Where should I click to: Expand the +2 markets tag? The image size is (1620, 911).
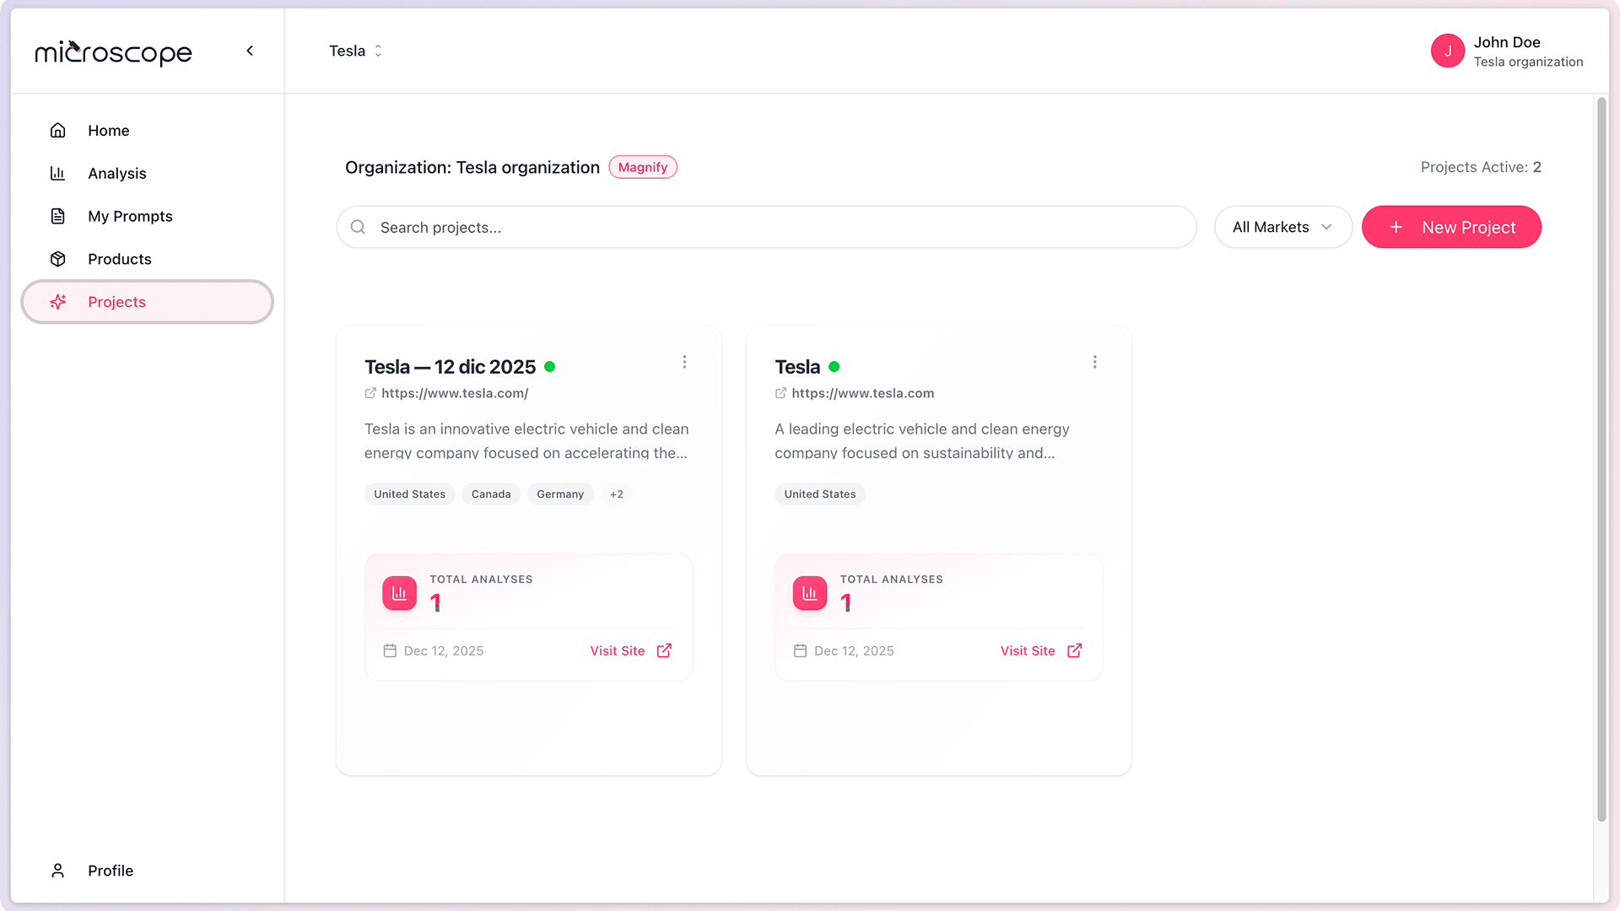pyautogui.click(x=617, y=494)
